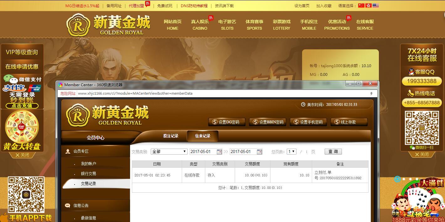
Task: Click the 危险网站 warning label
Action: click(x=68, y=93)
